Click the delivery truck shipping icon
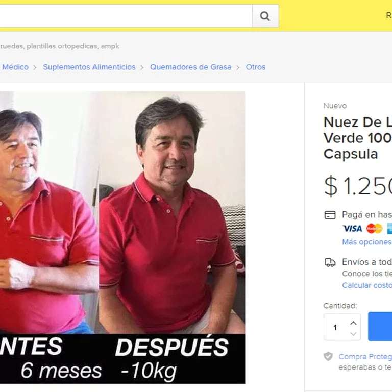Image resolution: width=392 pixels, height=392 pixels. point(330,262)
